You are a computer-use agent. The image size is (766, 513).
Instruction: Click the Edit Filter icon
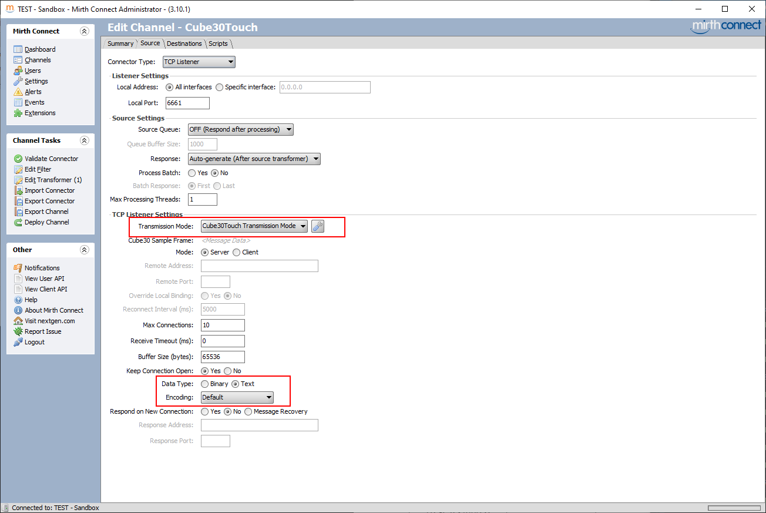pos(18,169)
